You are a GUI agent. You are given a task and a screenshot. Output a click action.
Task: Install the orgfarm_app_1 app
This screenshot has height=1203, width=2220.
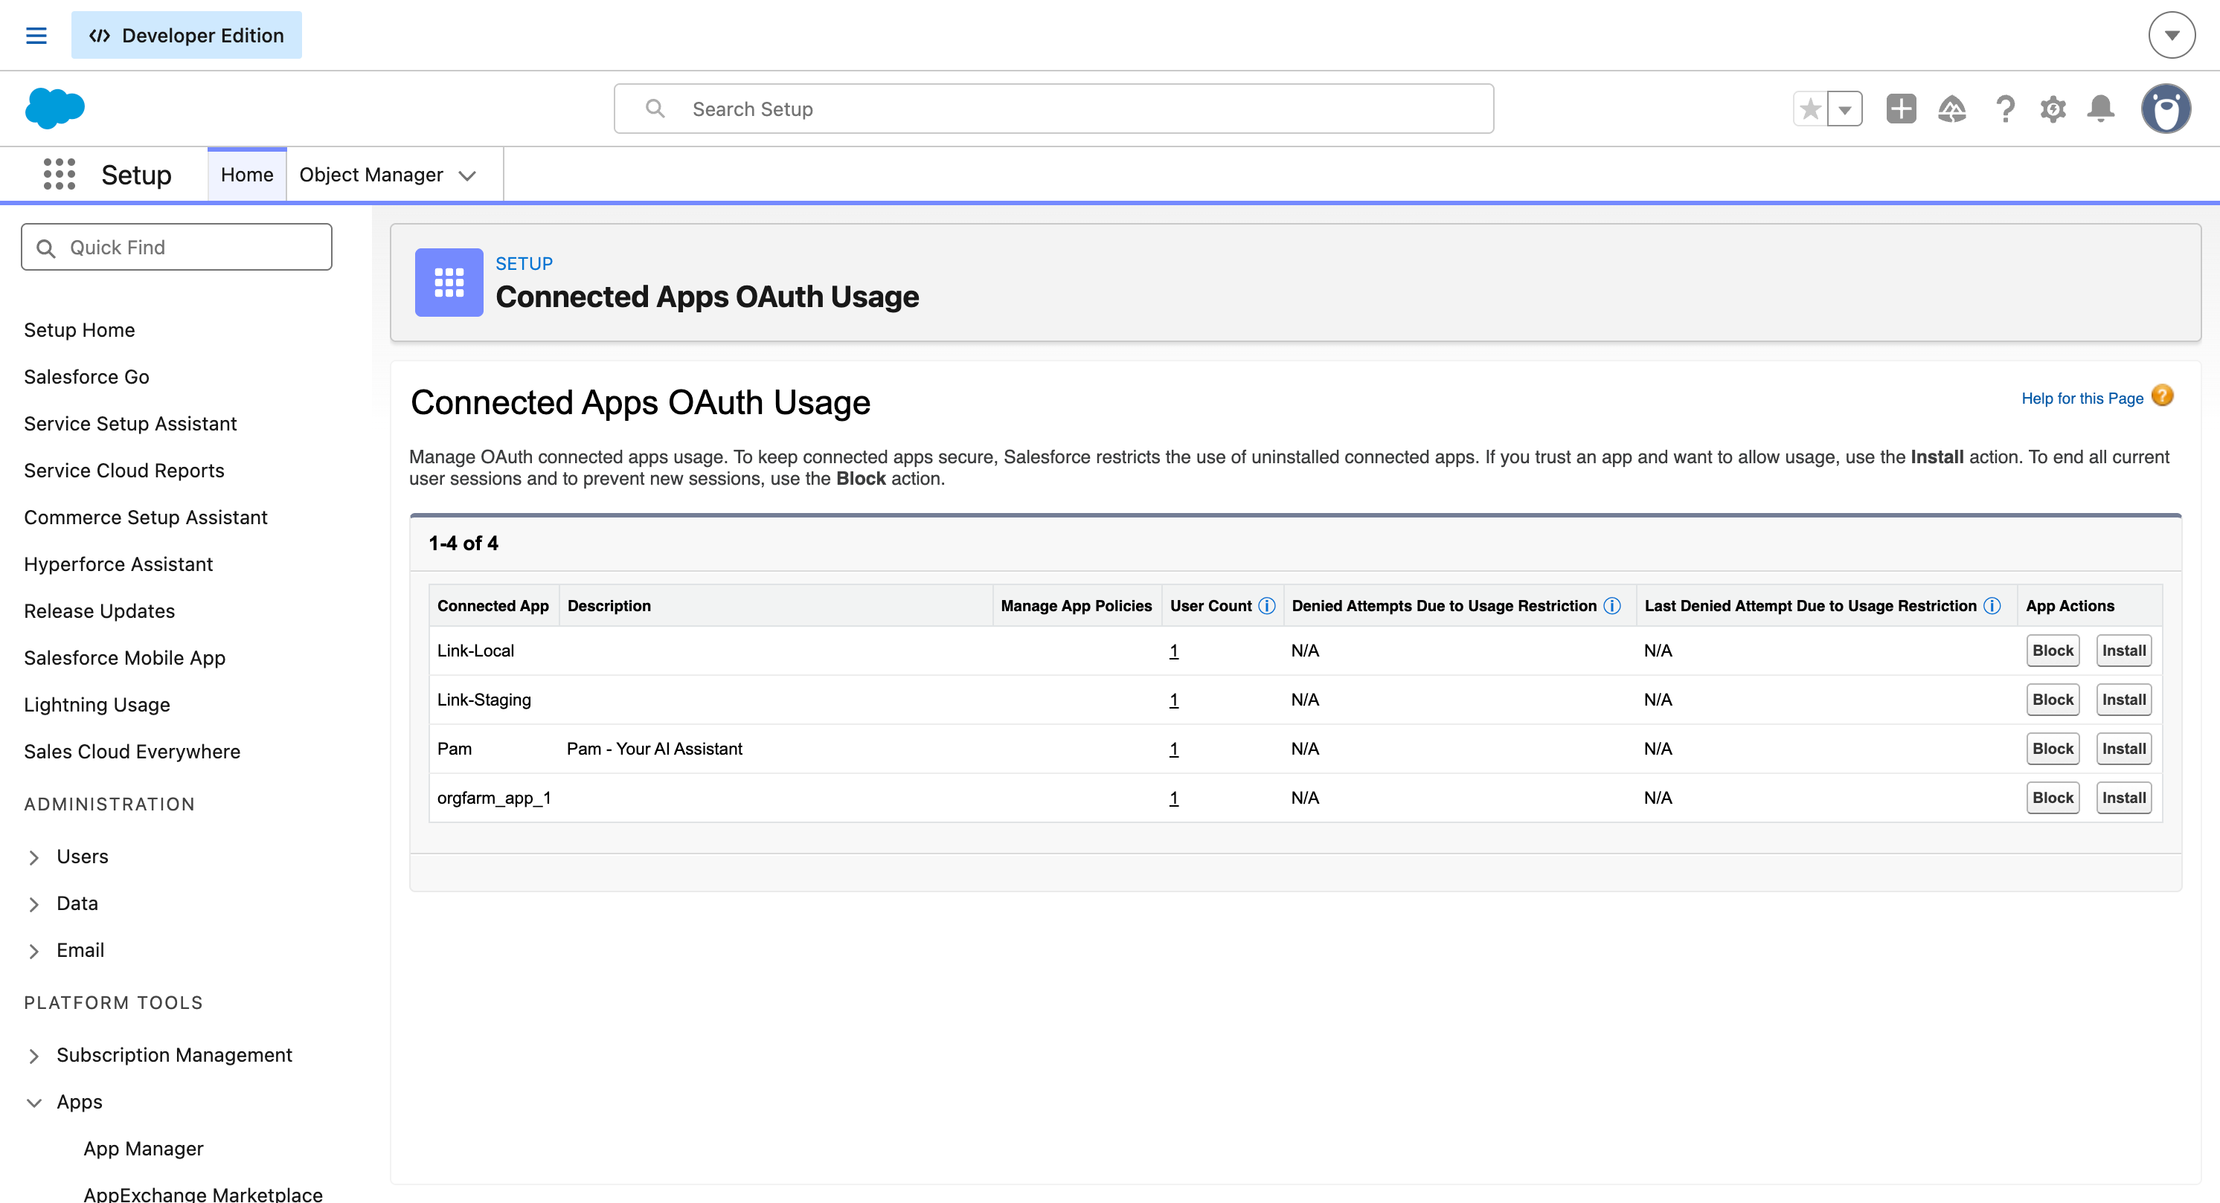pyautogui.click(x=2123, y=799)
